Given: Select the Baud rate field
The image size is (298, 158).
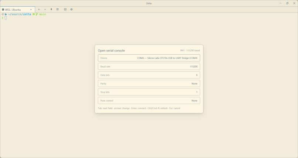Looking at the screenshot, I should (149, 66).
